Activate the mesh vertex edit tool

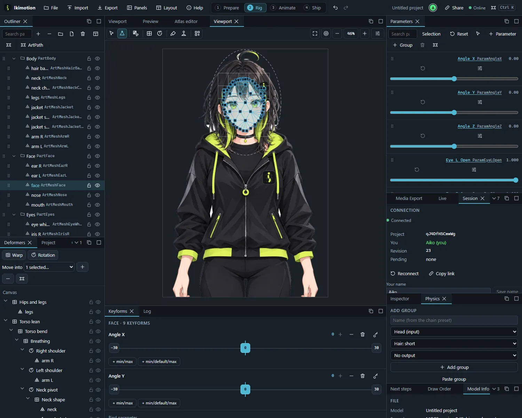tap(122, 33)
